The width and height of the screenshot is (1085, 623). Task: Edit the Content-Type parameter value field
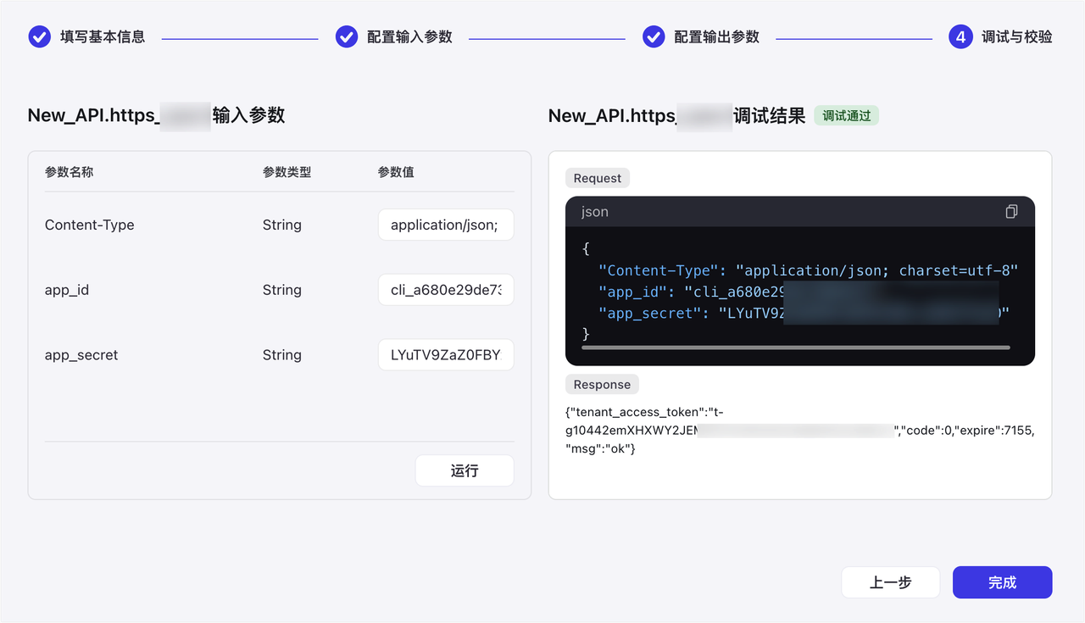pos(446,225)
